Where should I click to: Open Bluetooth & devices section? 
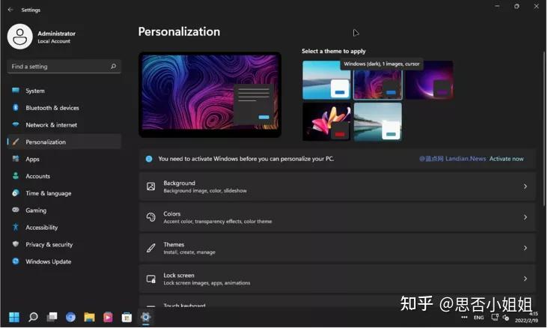tap(64, 108)
